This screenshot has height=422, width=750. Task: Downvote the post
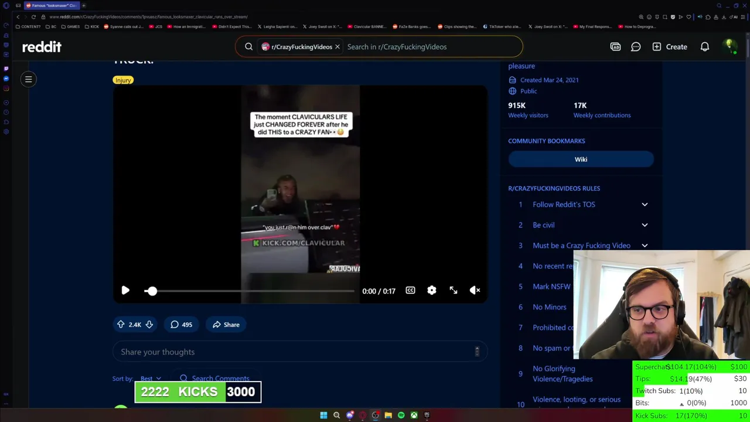coord(149,325)
